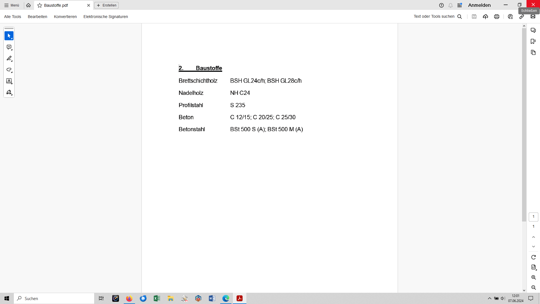Go to next page arrow
The width and height of the screenshot is (540, 304).
534,247
